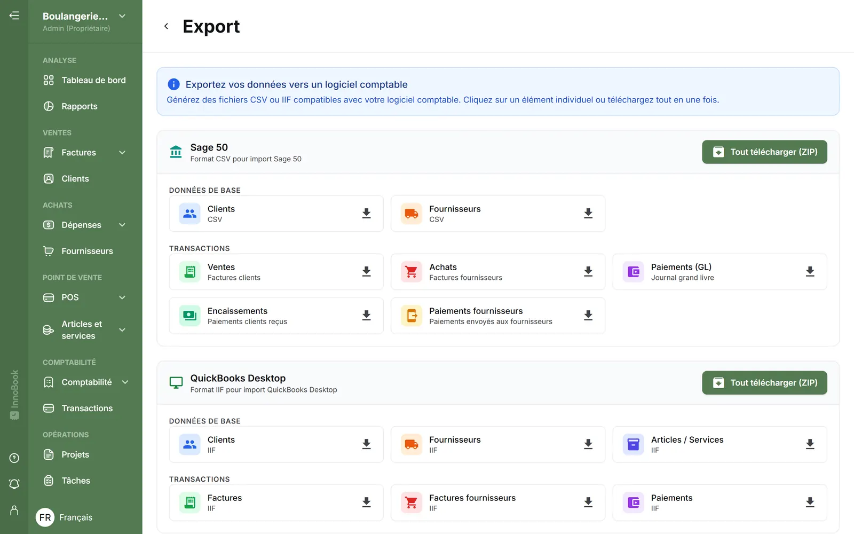Download QuickBooks Factures IIF file
This screenshot has width=854, height=534.
point(367,502)
